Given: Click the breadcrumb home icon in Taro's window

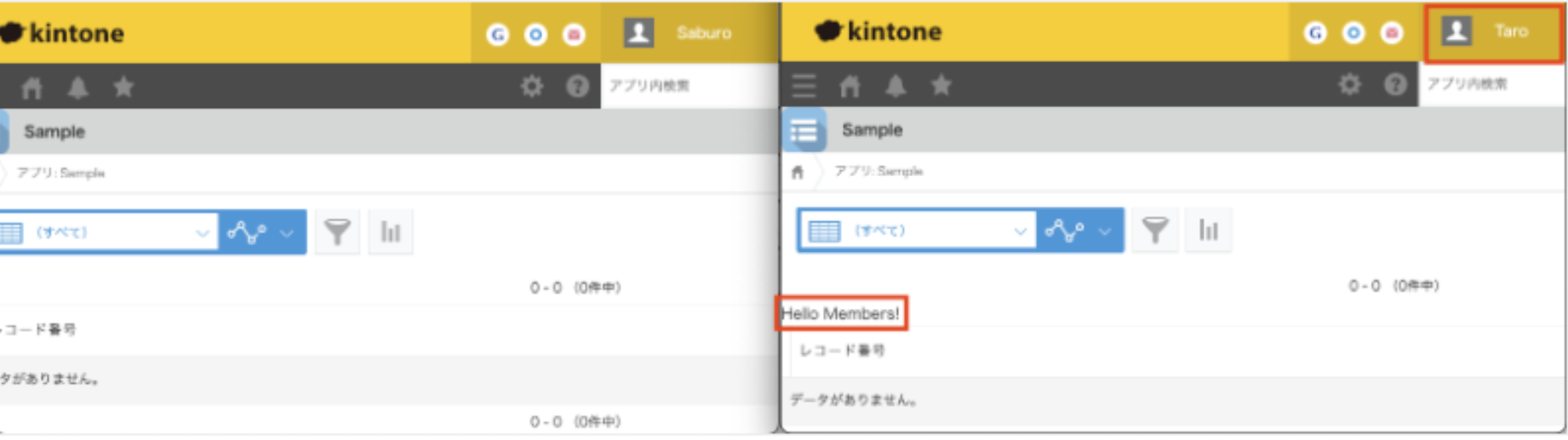Looking at the screenshot, I should click(798, 173).
